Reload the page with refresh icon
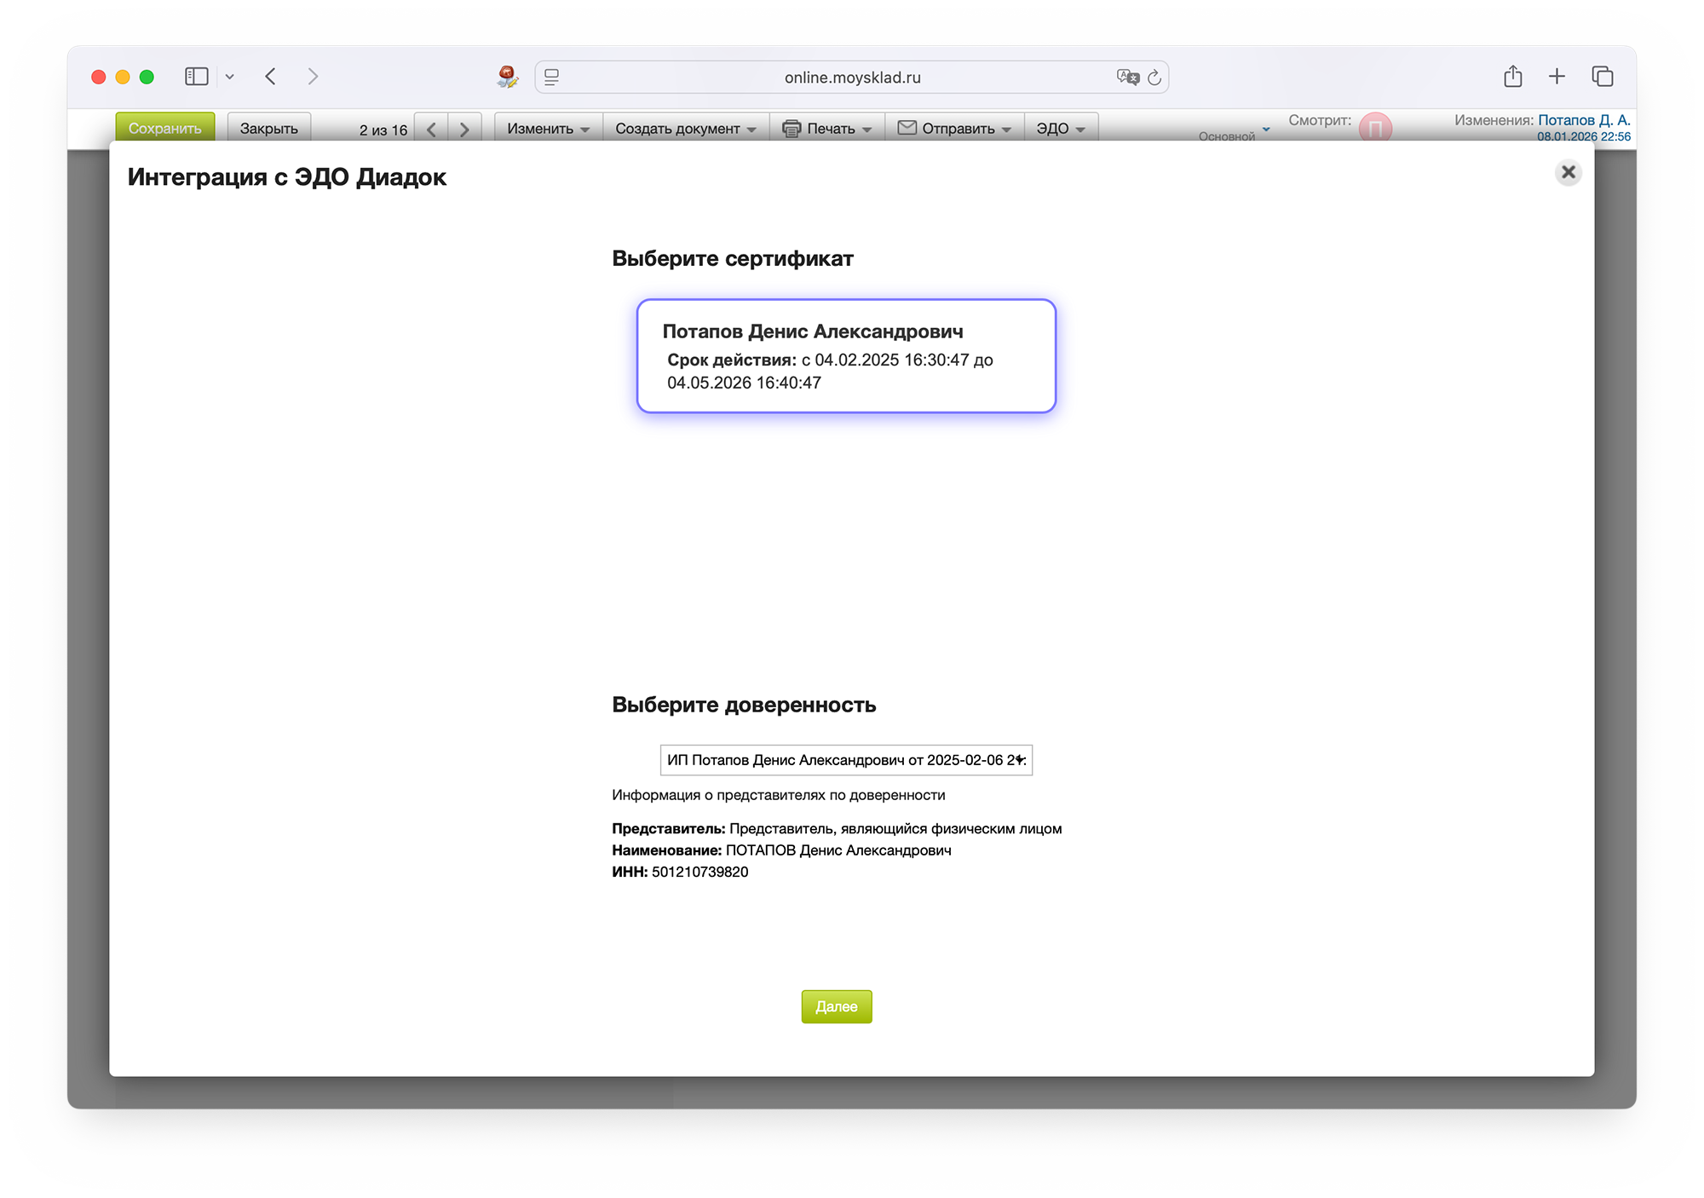The height and width of the screenshot is (1198, 1704). tap(1154, 78)
